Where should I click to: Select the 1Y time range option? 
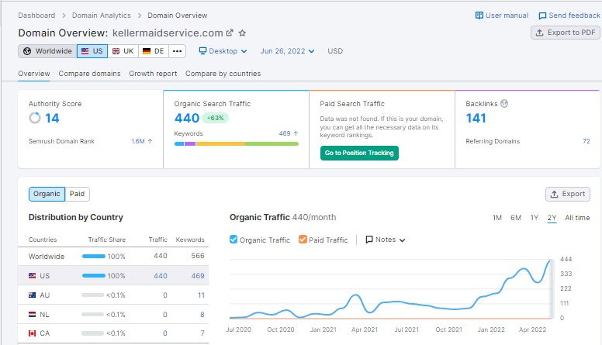coord(534,218)
